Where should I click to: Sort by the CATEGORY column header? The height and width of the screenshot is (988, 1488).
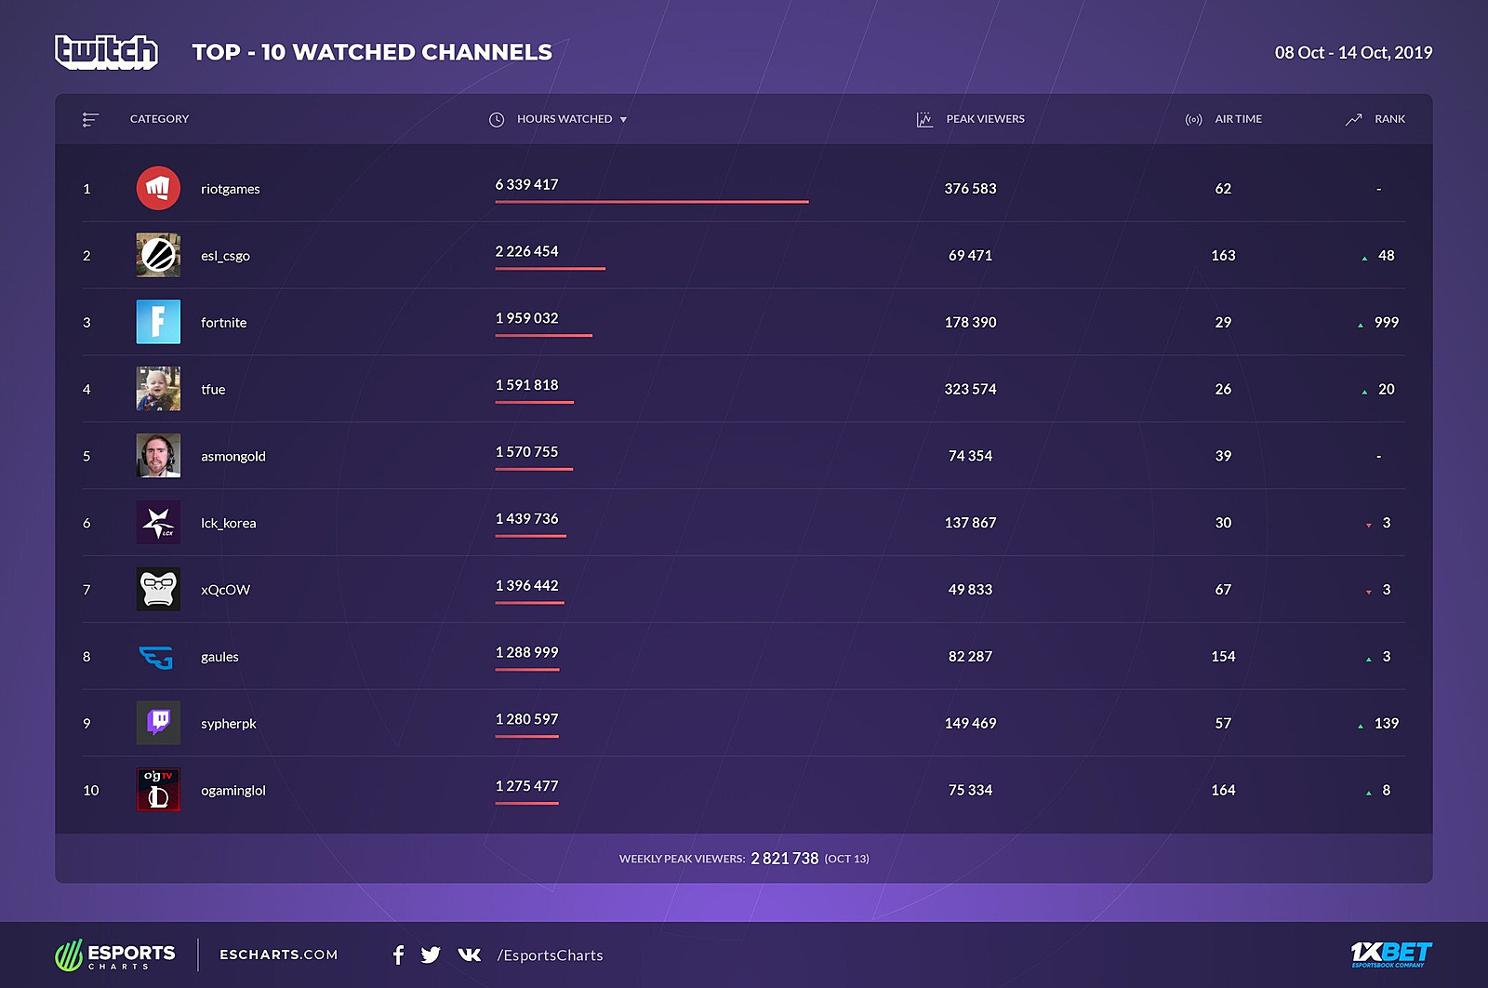click(159, 119)
